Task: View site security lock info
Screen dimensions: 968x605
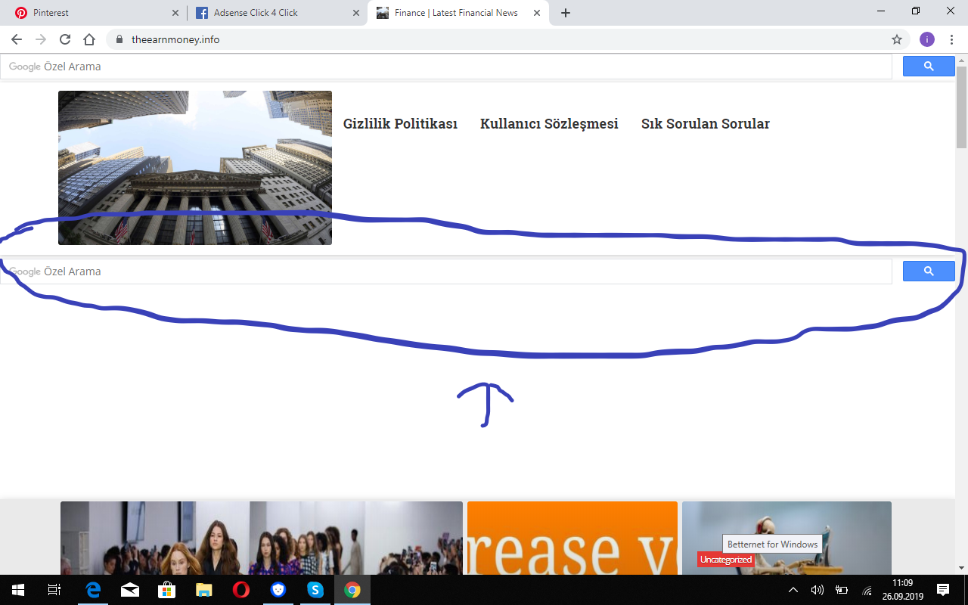Action: (119, 39)
